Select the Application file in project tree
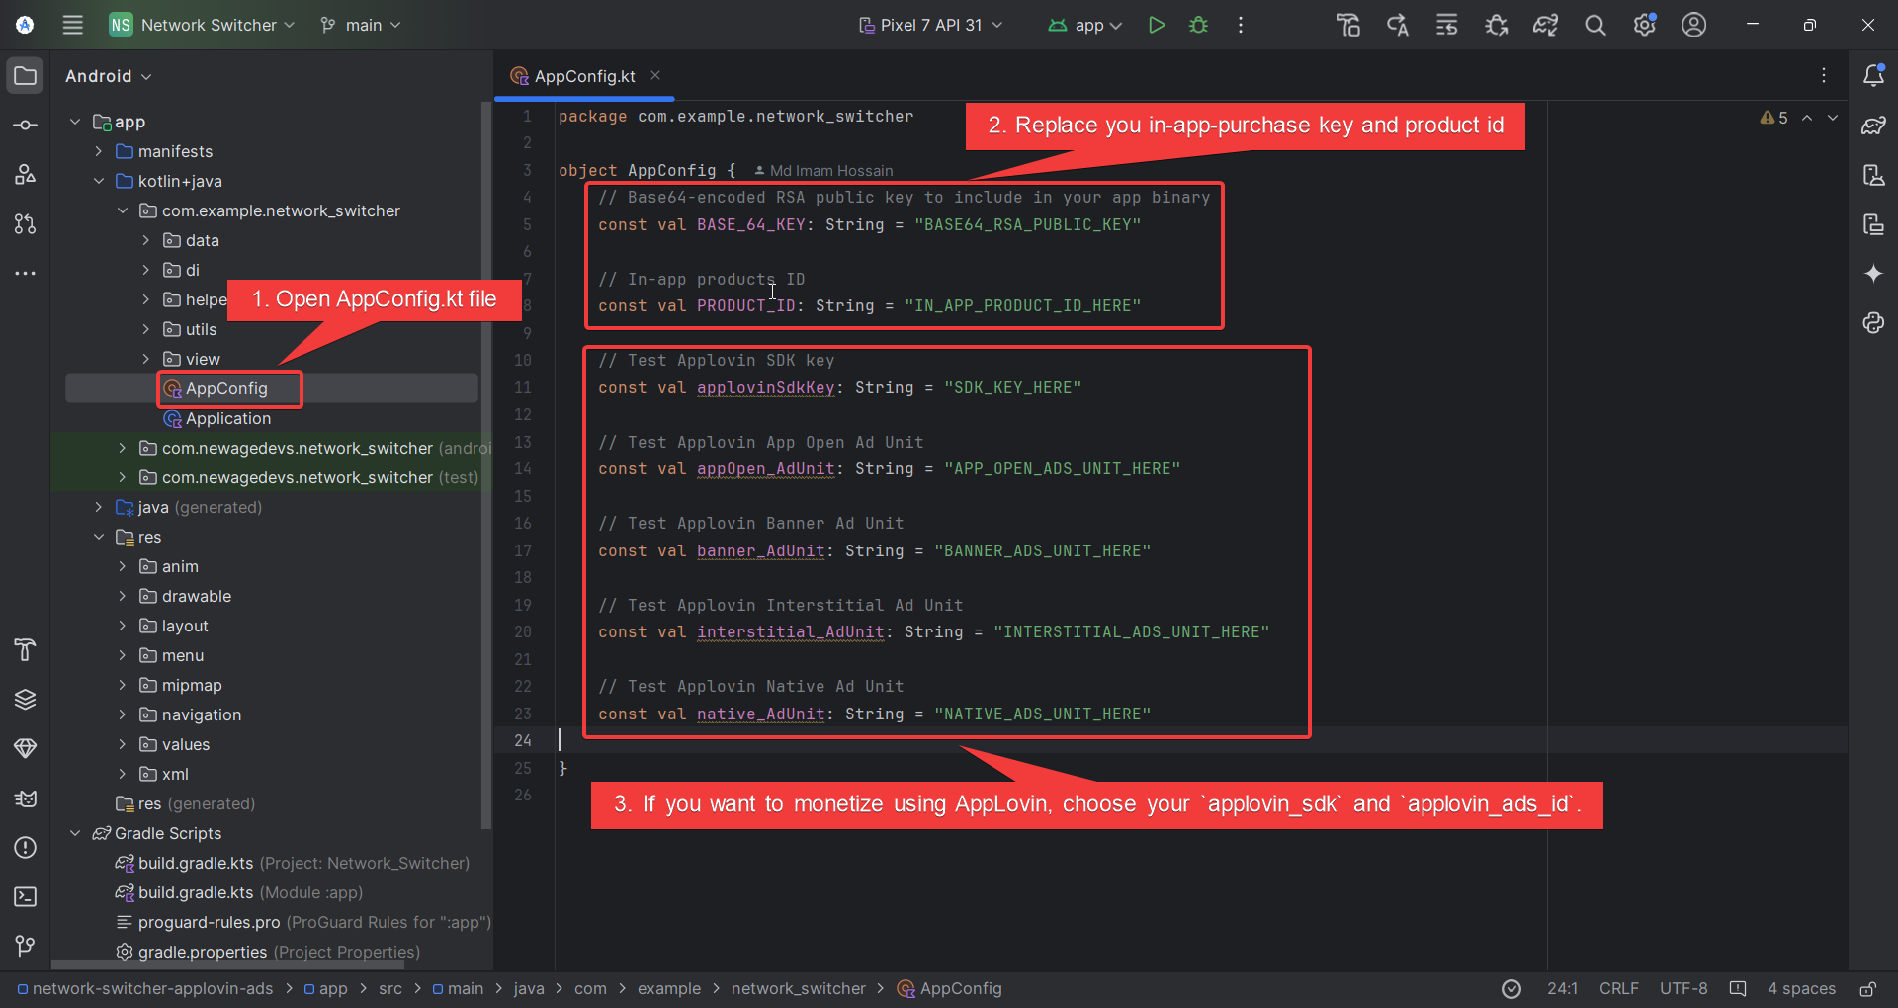1898x1008 pixels. 227,418
